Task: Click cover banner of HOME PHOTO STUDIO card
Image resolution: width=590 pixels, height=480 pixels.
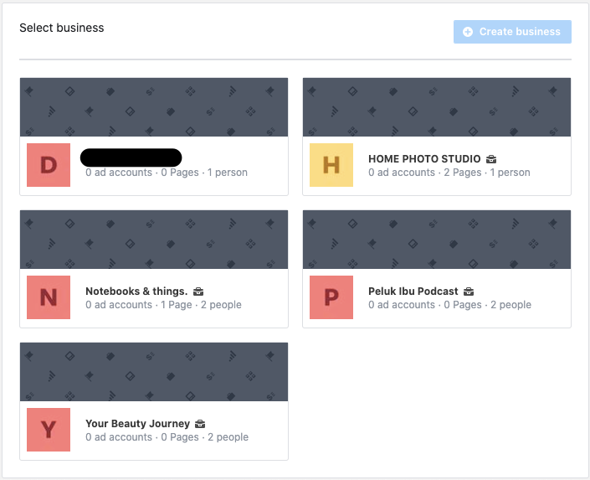Action: (437, 107)
